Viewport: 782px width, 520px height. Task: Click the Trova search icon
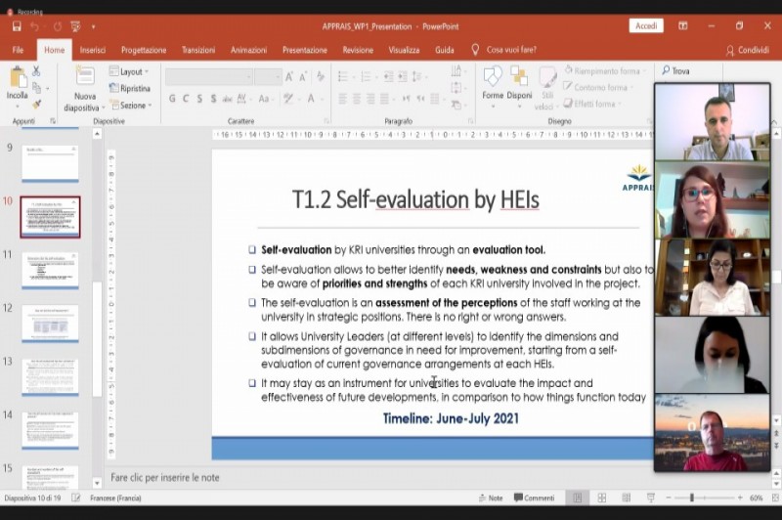[675, 71]
